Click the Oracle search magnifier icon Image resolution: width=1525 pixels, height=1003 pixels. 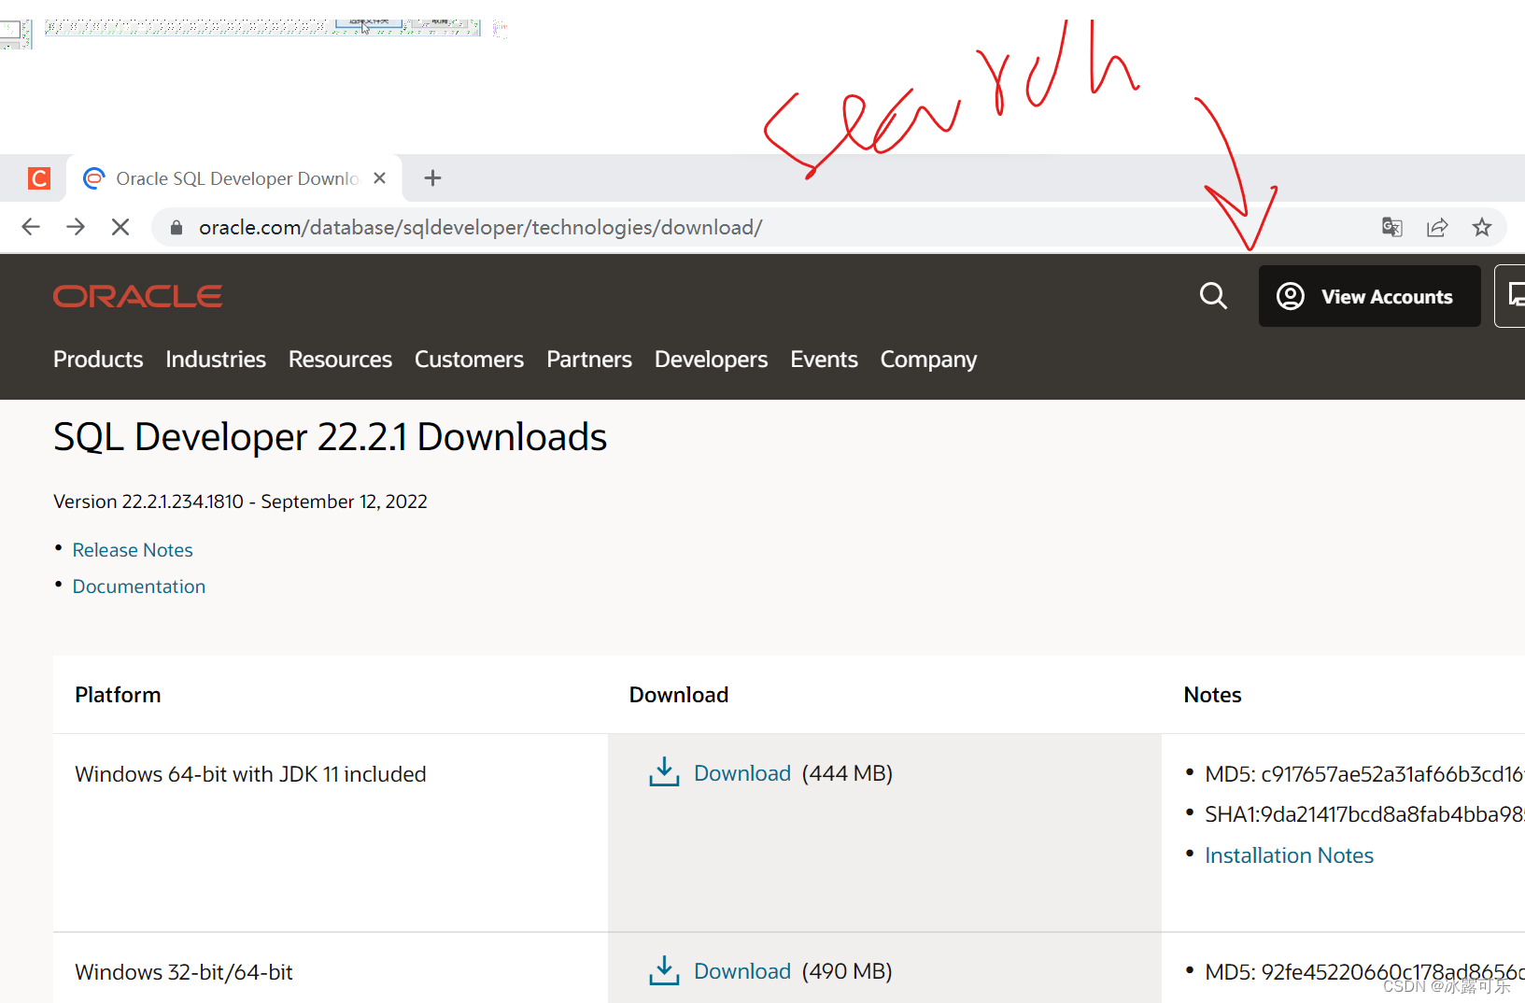[x=1213, y=296]
